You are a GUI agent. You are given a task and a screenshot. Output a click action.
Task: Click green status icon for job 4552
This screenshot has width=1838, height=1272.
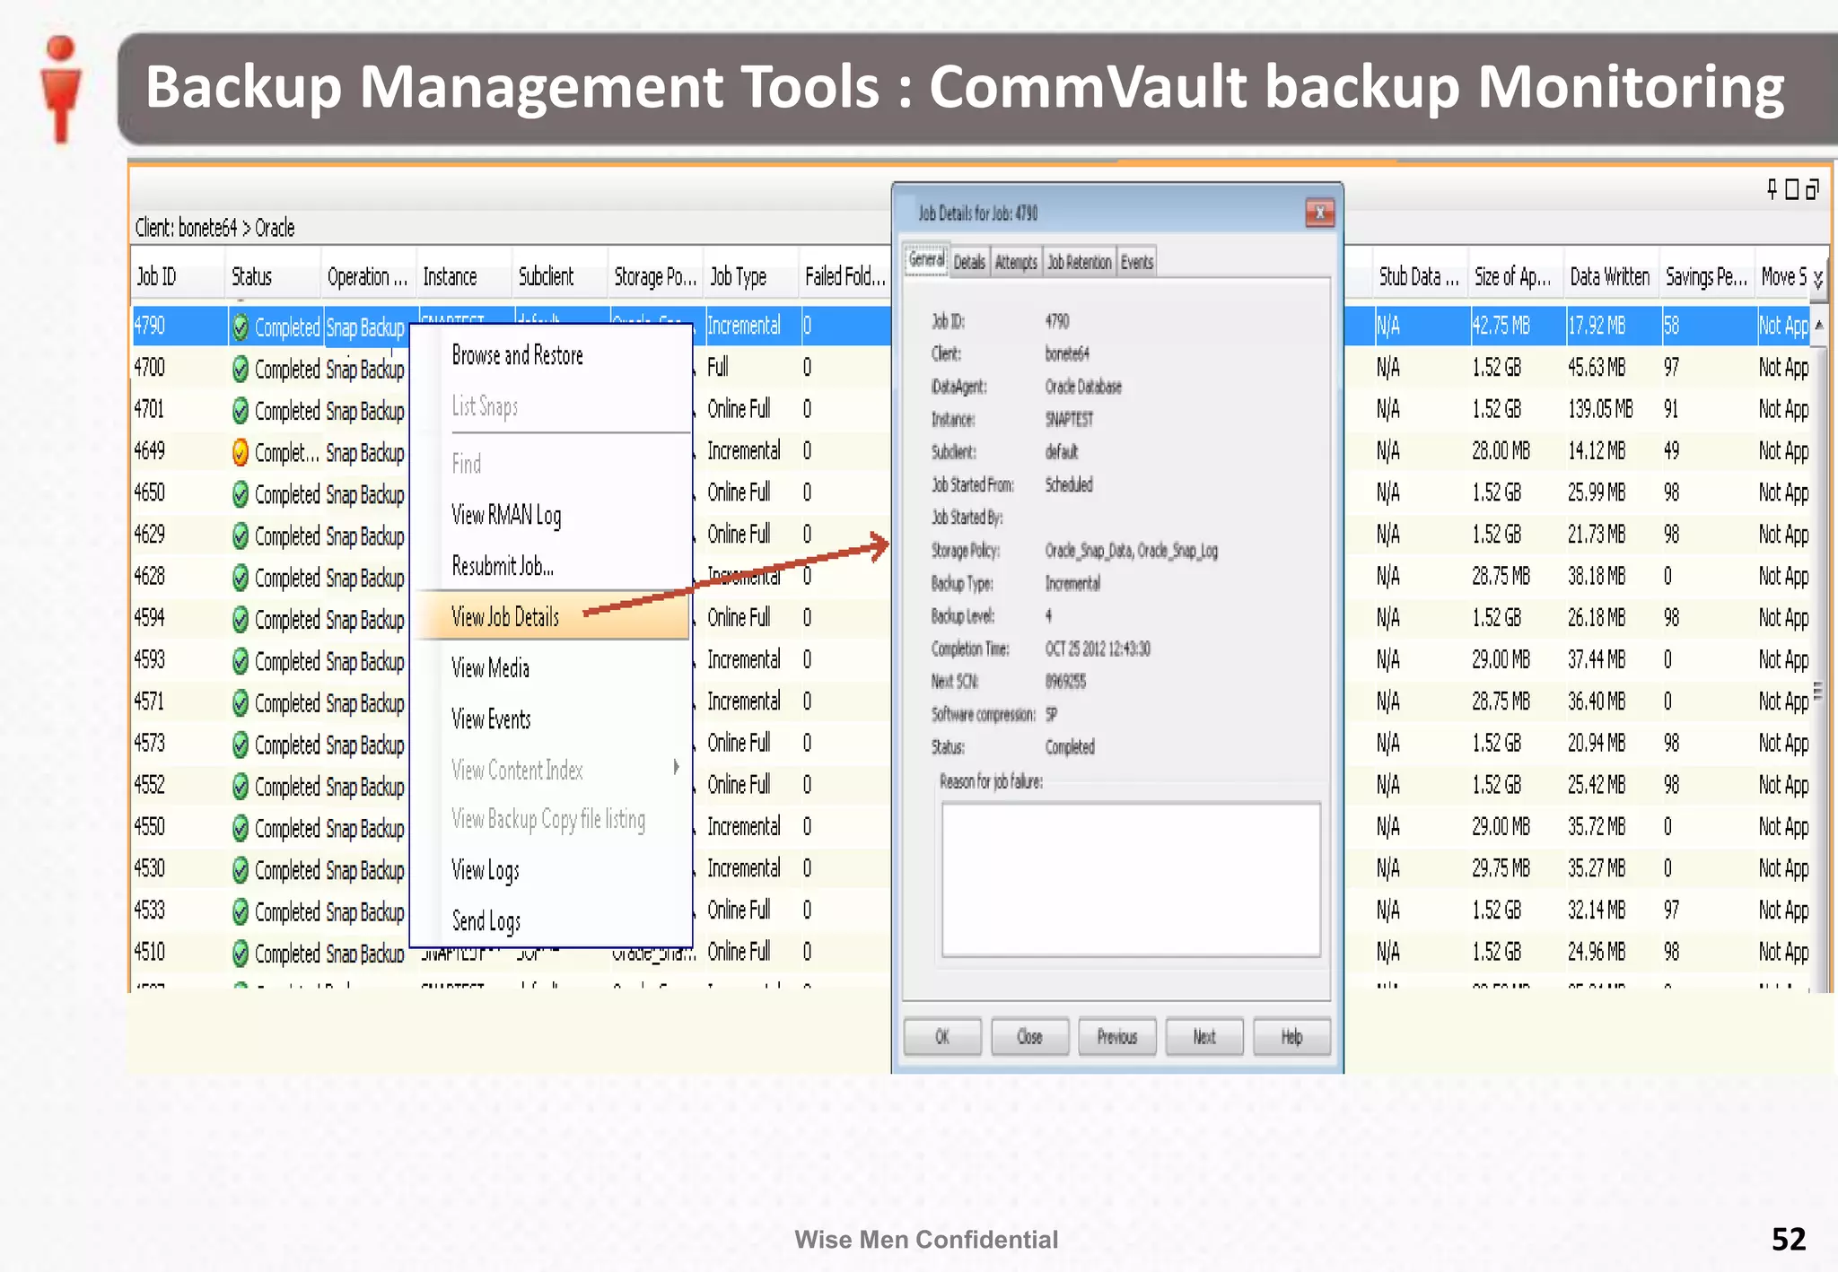240,787
